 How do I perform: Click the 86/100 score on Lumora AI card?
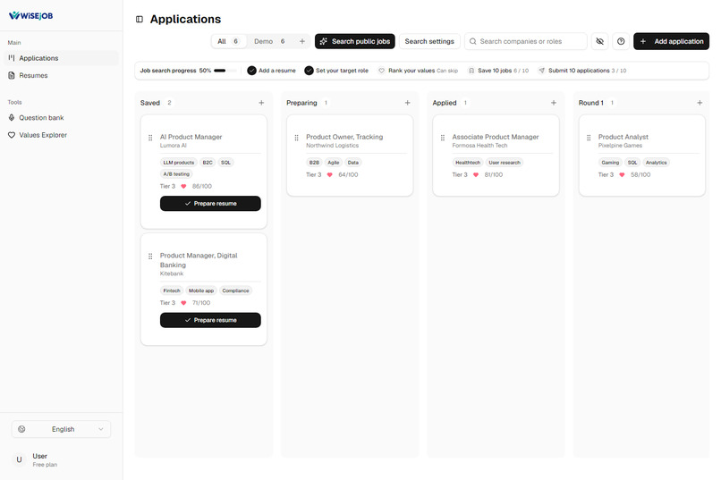(202, 187)
